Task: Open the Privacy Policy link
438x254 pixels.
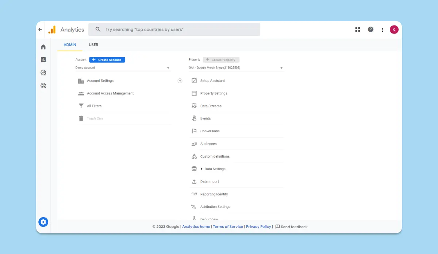Action: (258, 227)
